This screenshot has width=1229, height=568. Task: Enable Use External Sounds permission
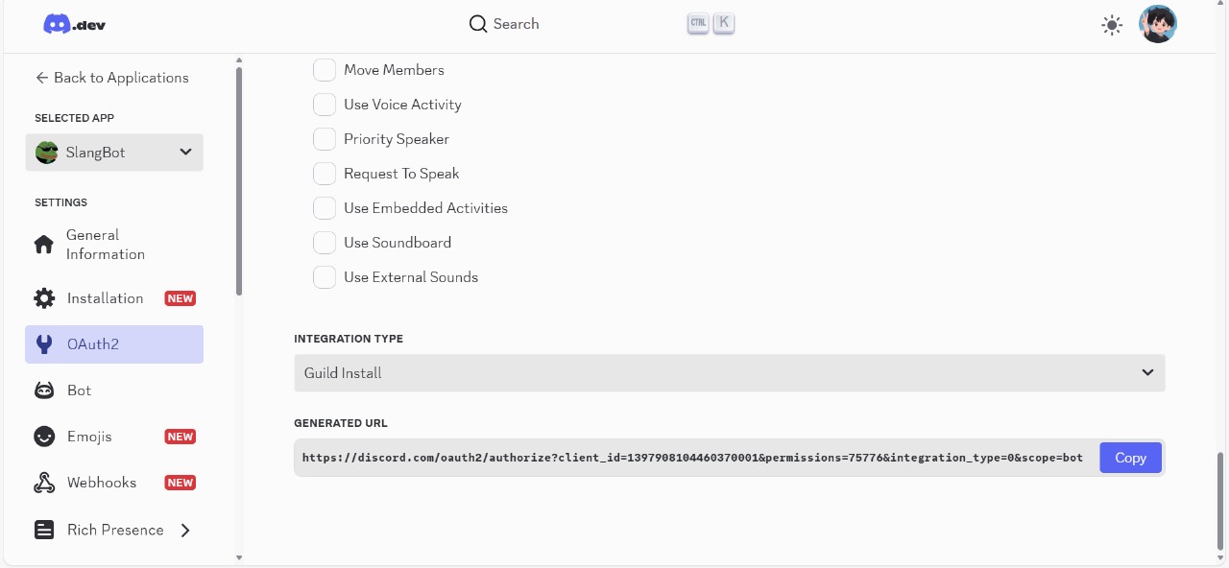(x=325, y=277)
